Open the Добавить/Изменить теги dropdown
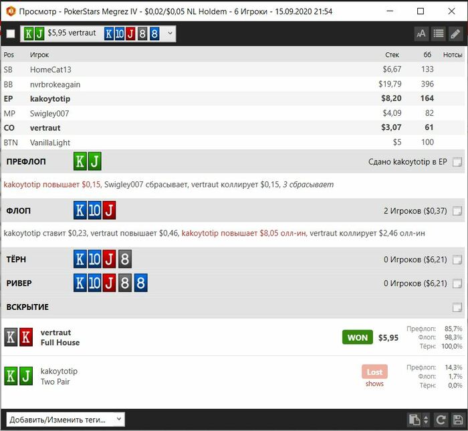 click(x=66, y=420)
